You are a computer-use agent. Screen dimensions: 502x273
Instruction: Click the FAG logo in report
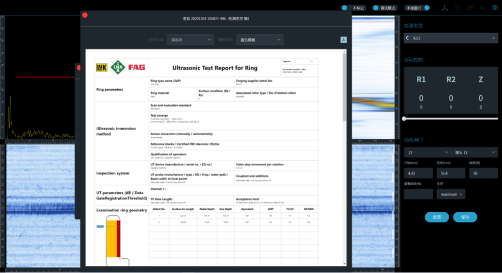pos(137,67)
